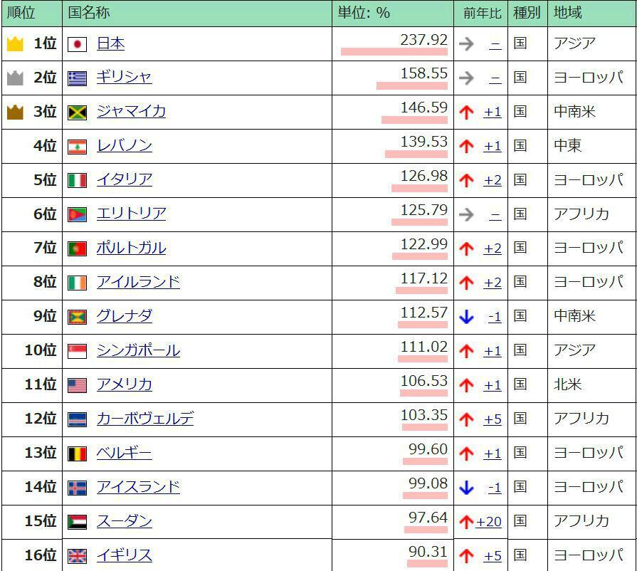Open the シンガポール country link
Image resolution: width=637 pixels, height=571 pixels.
click(x=138, y=351)
